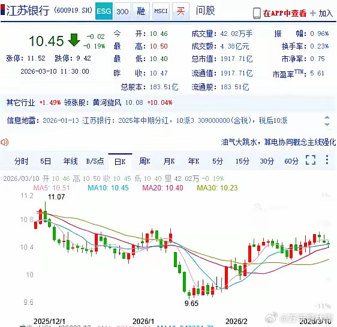The image size is (337, 327).
Task: Open the 问股 link
Action: [205, 11]
